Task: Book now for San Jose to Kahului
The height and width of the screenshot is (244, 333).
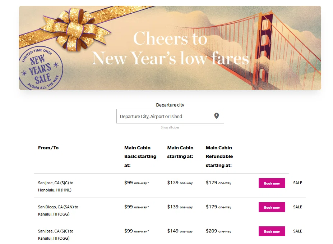Action: (272, 231)
